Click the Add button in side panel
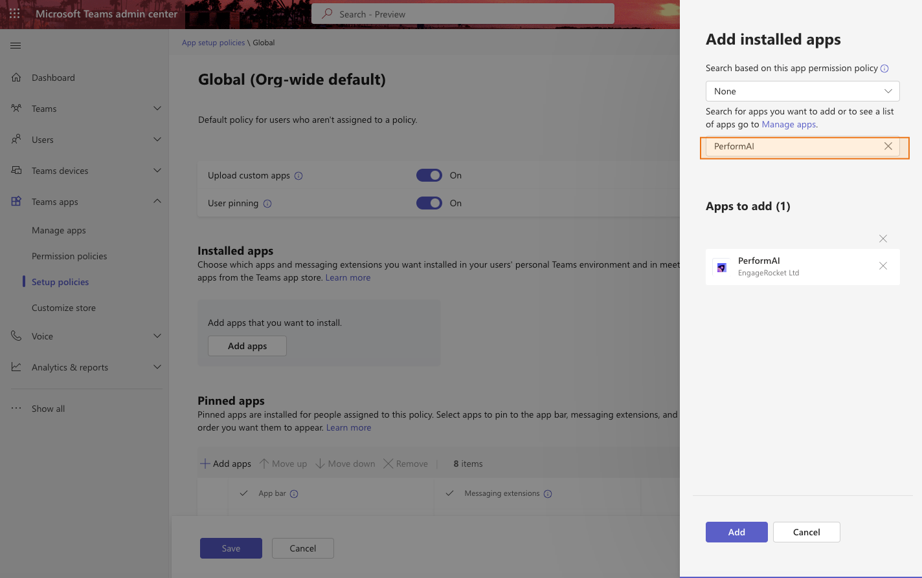This screenshot has width=922, height=578. (737, 532)
